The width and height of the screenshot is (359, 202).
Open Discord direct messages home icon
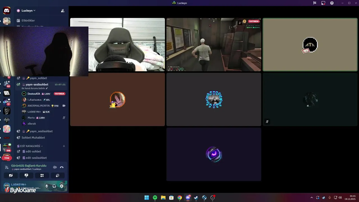pos(7,11)
